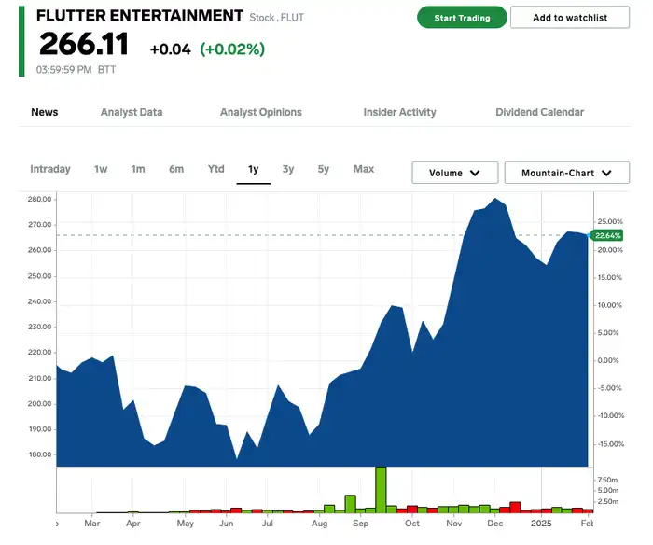Open the Volume dropdown chevron
Image resolution: width=653 pixels, height=545 pixels.
(475, 173)
